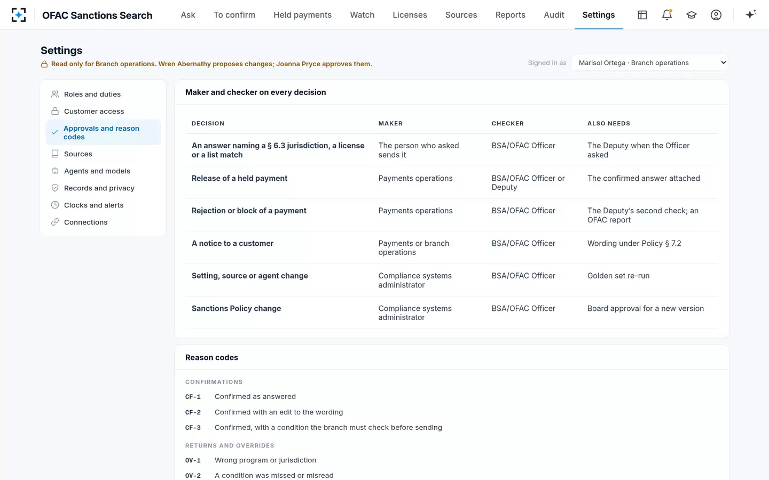Open the graduation cap training icon
Viewport: 769px width, 480px height.
coord(692,15)
